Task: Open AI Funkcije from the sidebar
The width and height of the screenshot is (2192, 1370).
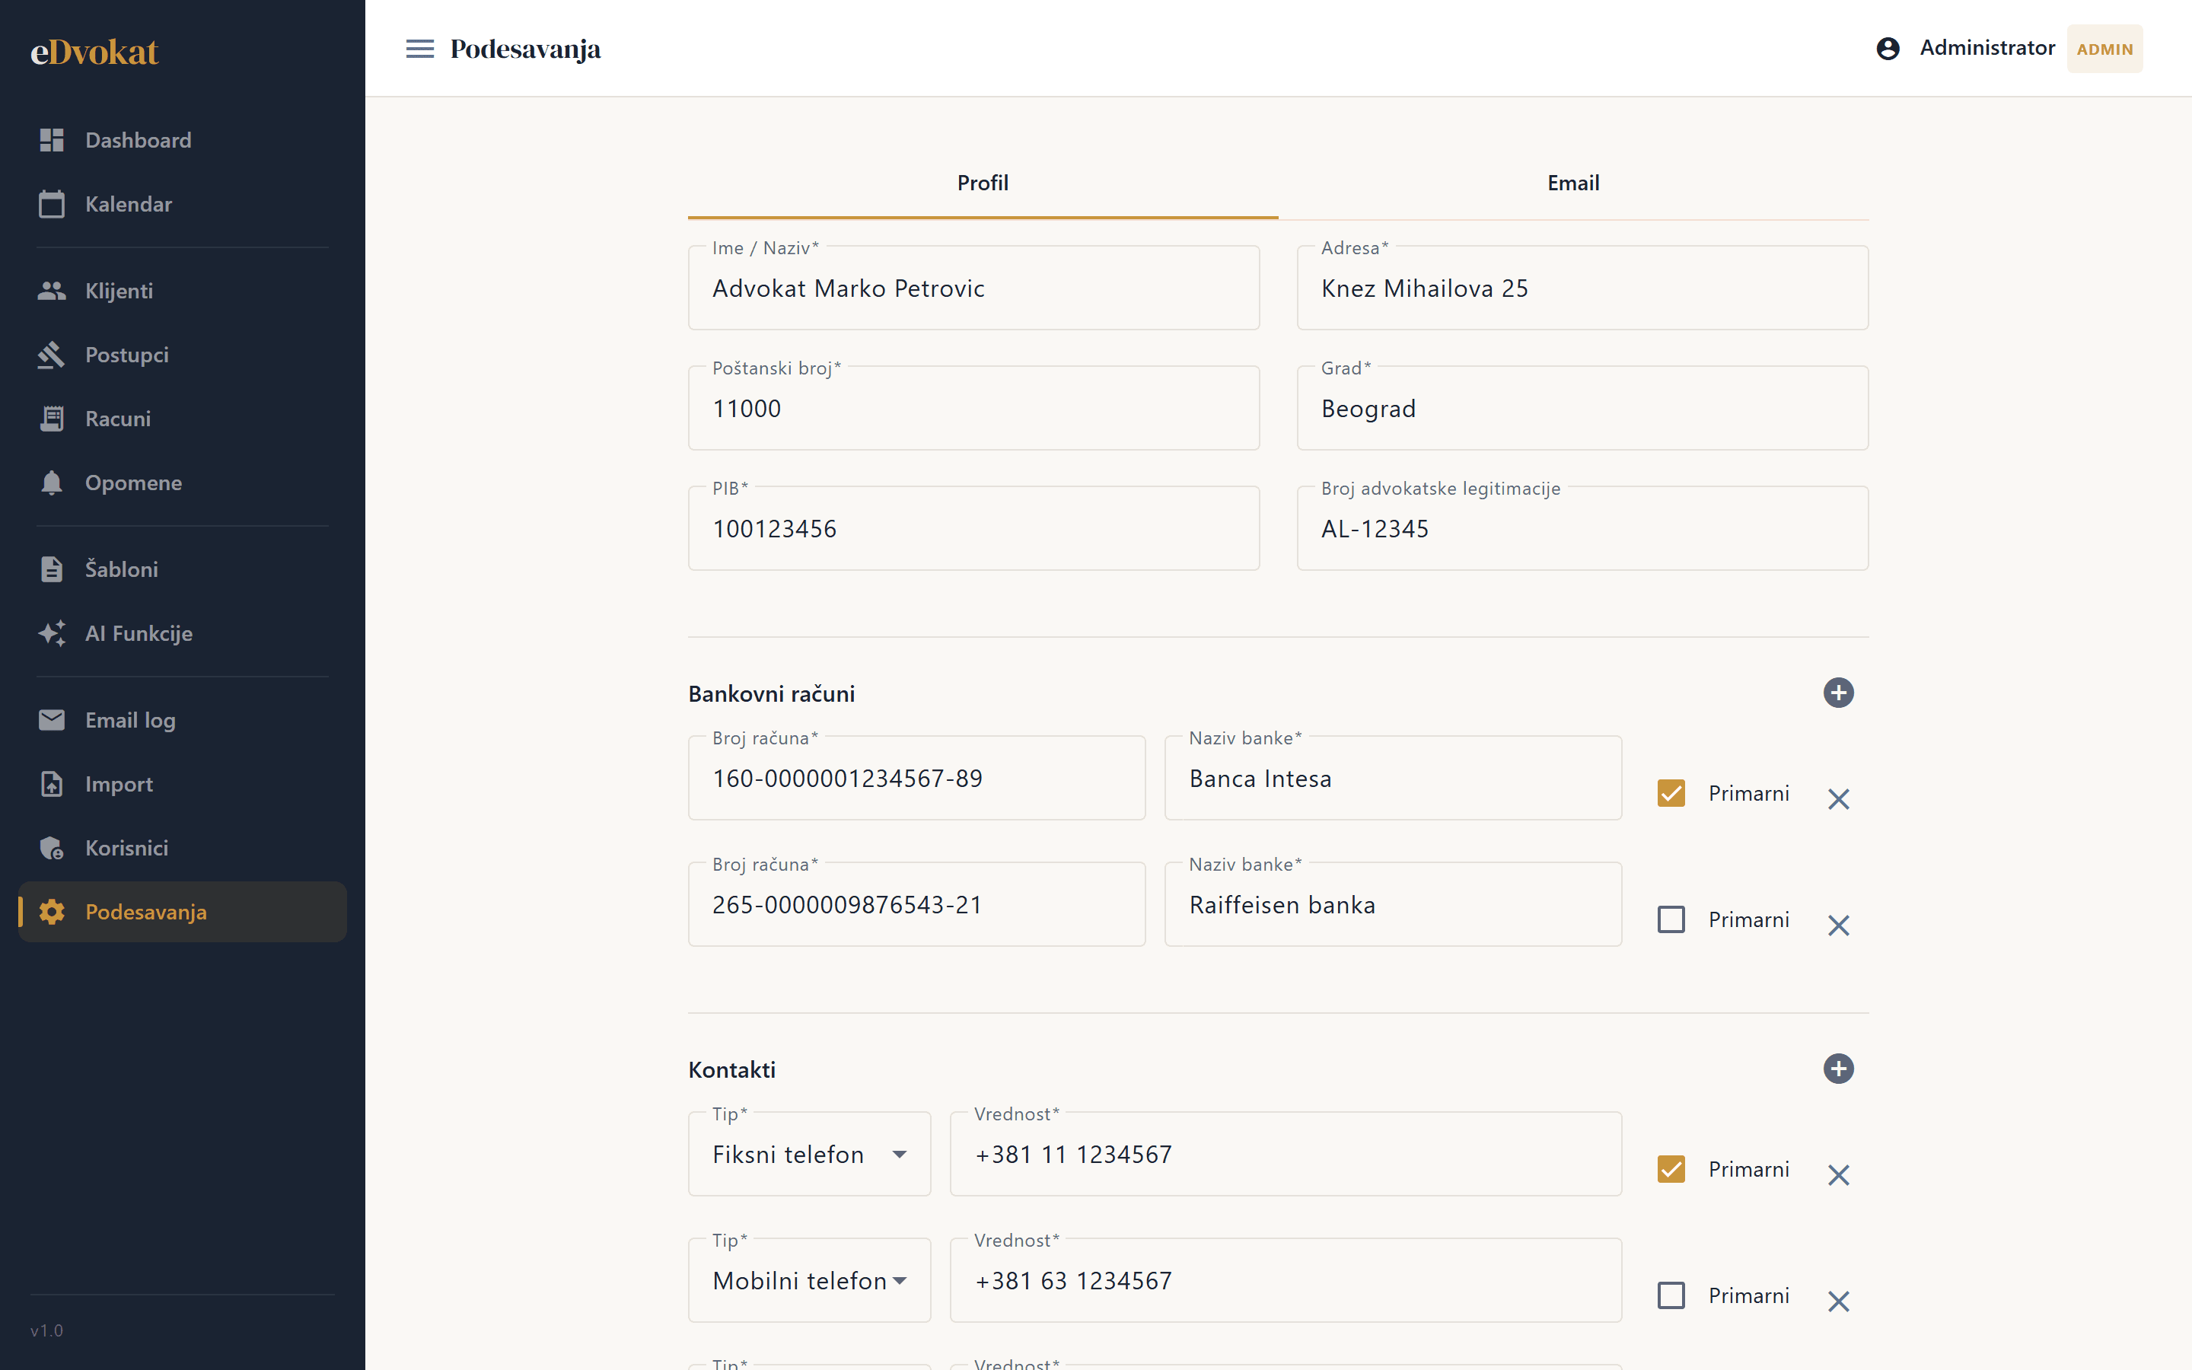Action: point(182,633)
